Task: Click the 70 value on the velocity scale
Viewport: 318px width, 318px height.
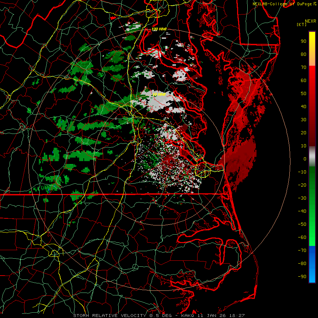Action: click(304, 67)
